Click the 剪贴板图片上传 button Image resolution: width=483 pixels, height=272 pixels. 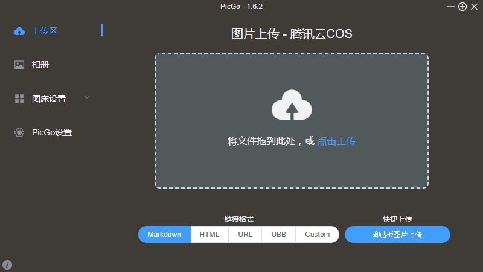(397, 235)
